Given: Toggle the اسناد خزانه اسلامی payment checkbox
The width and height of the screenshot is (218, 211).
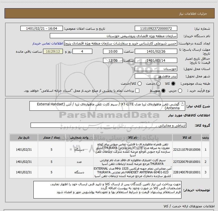Looking at the screenshot, I should point(137,91).
